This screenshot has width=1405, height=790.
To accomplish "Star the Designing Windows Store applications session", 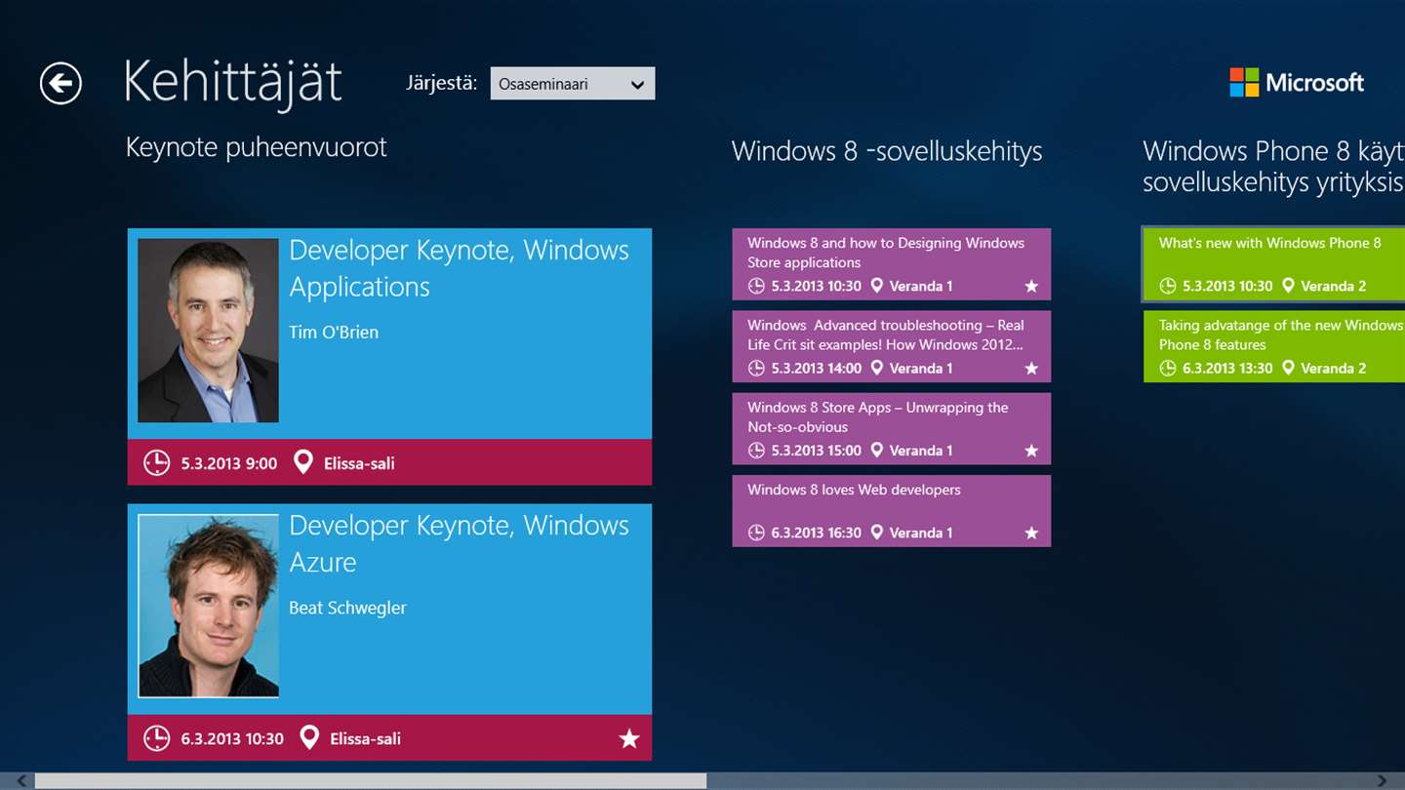I will click(1031, 287).
